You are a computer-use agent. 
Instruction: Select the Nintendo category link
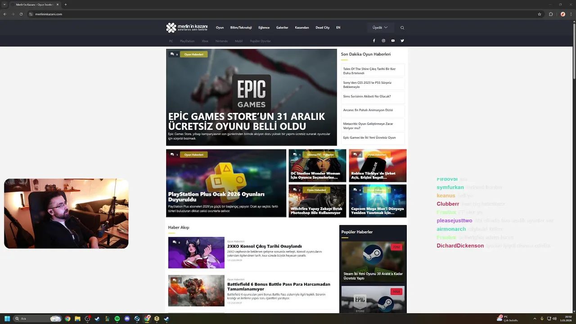[x=221, y=41]
